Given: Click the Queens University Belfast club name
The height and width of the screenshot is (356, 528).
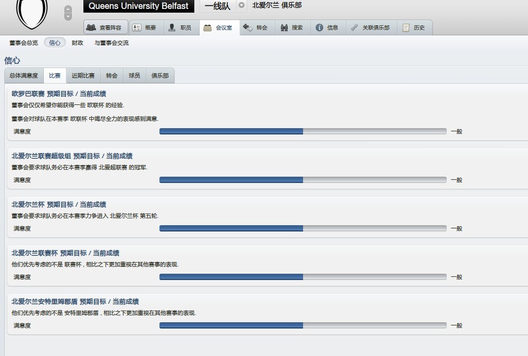Looking at the screenshot, I should coord(138,6).
